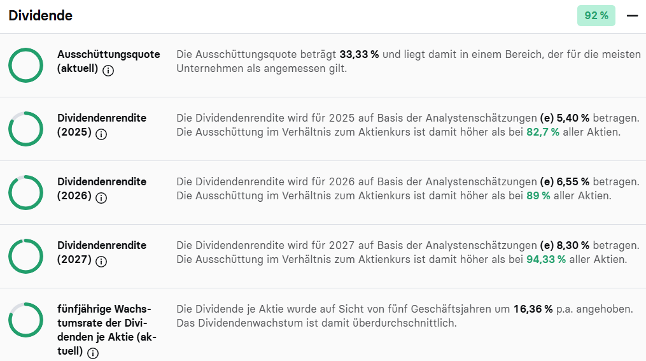This screenshot has height=361, width=646.
Task: Click info icon beside Dividendenrendite (2025)
Action: click(x=101, y=134)
